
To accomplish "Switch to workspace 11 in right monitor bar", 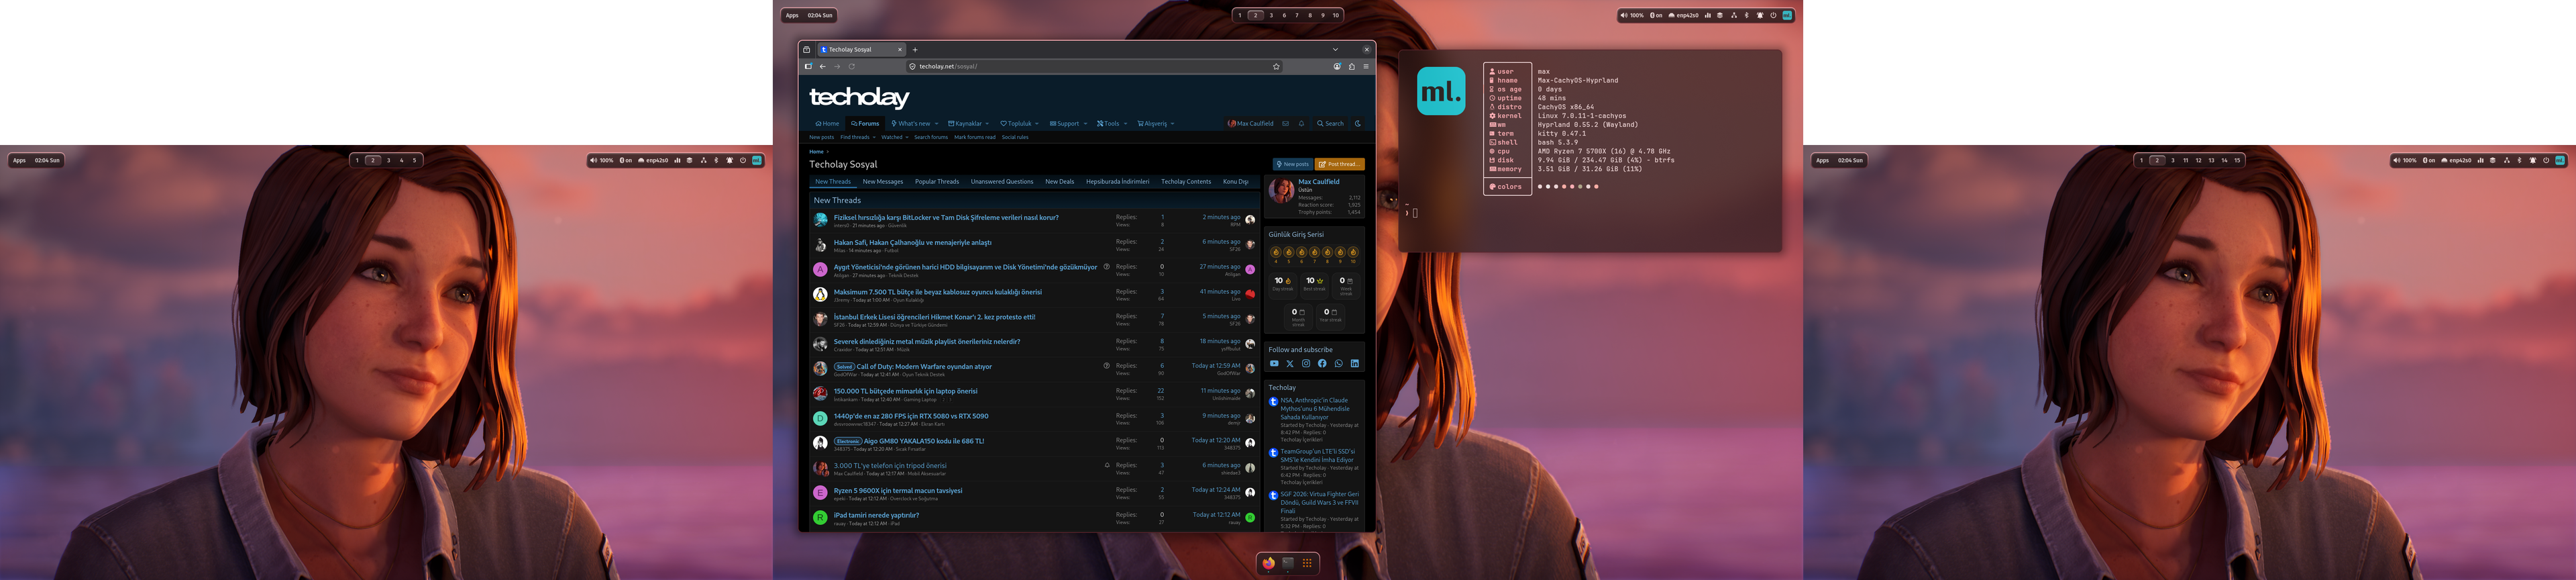I will [2186, 160].
